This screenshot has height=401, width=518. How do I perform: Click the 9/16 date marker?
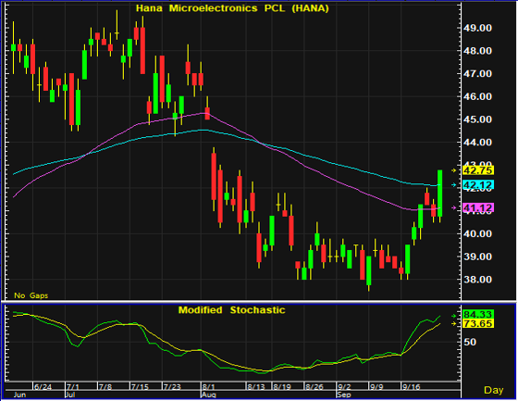point(411,387)
